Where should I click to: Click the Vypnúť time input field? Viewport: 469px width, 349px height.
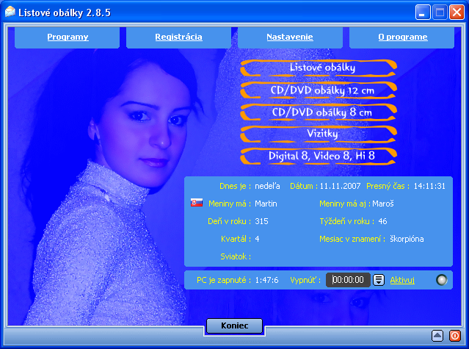click(x=348, y=280)
